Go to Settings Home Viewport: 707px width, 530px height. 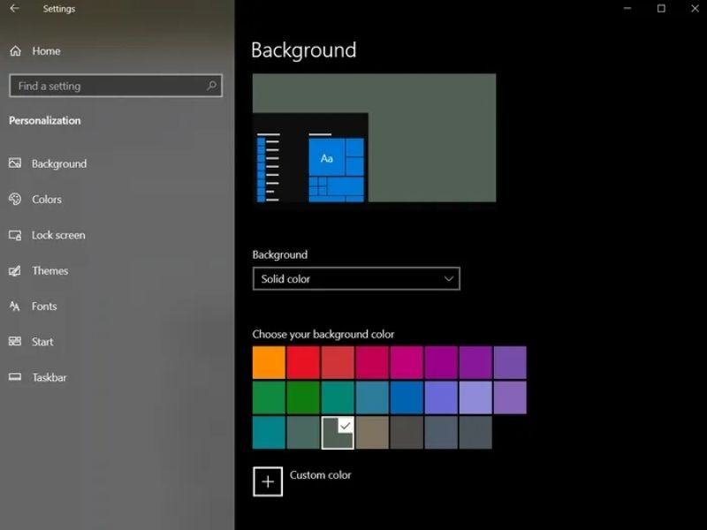46,51
